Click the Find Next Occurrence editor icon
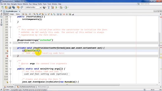The height and width of the screenshot is (91, 162). (x=40, y=14)
